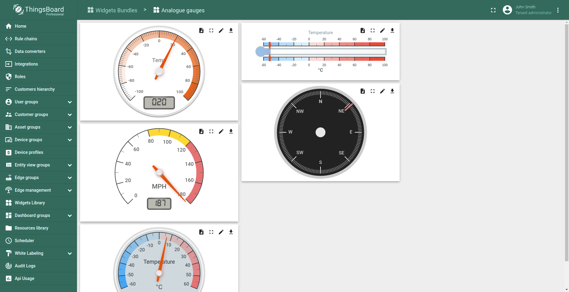Open Rule chains from the sidebar

point(26,39)
